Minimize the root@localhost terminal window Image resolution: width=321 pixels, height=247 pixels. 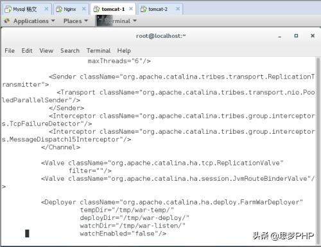280,36
